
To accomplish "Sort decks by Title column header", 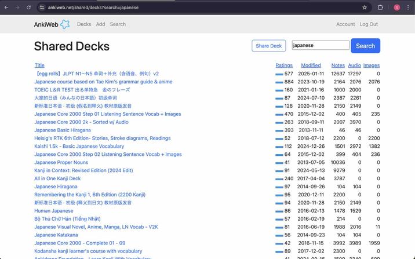I will 39,65.
